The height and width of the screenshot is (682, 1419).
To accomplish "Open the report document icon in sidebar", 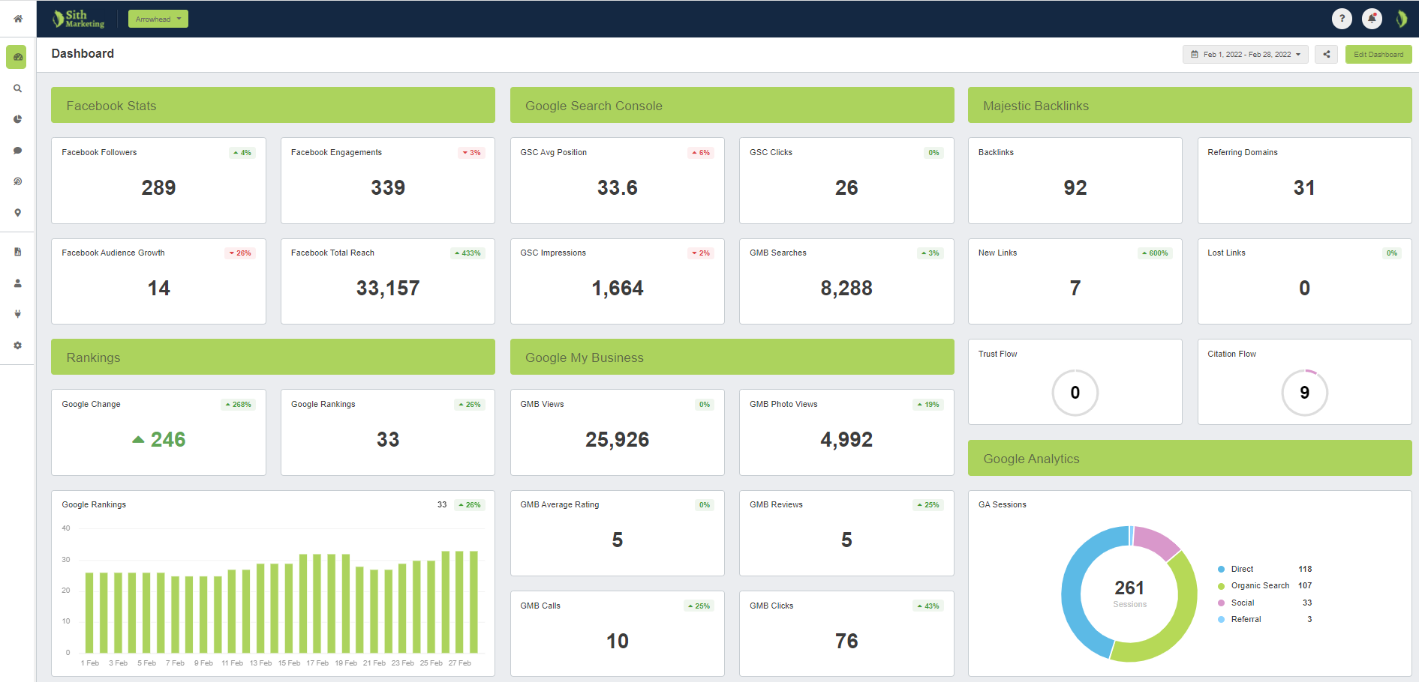I will pos(17,252).
